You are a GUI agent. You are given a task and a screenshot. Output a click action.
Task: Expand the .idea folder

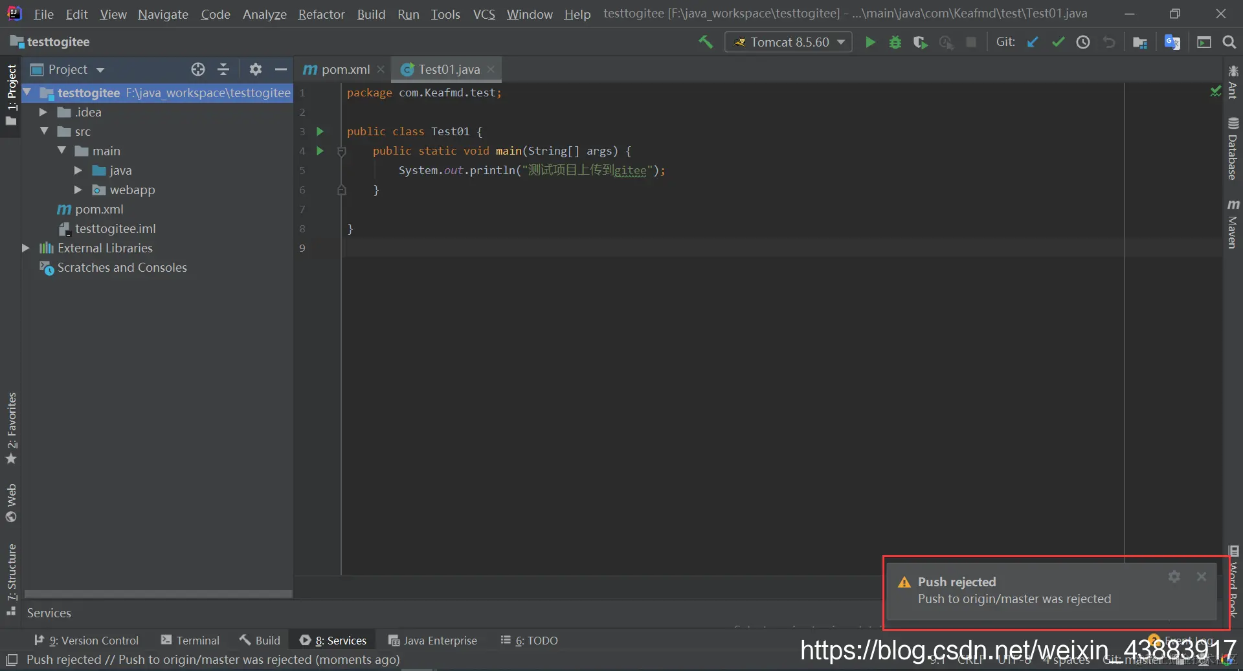pyautogui.click(x=43, y=112)
